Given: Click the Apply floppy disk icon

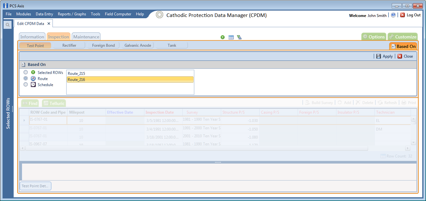Looking at the screenshot, I should click(x=379, y=56).
